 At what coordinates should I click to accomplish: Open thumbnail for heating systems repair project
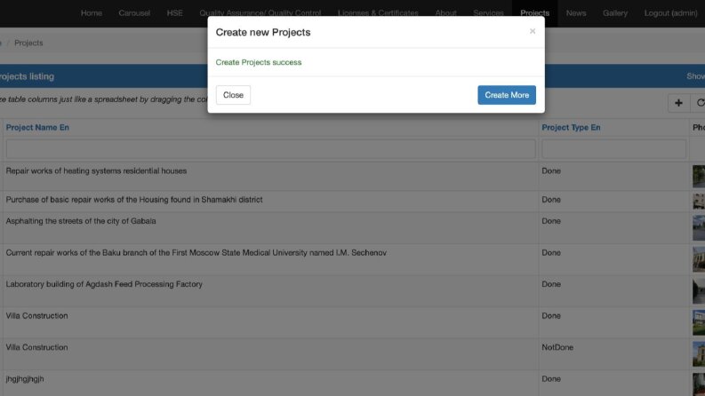coord(699,176)
